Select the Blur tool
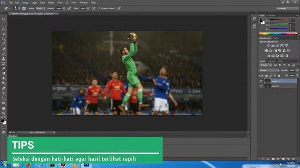The image size is (300, 168). click(3, 78)
